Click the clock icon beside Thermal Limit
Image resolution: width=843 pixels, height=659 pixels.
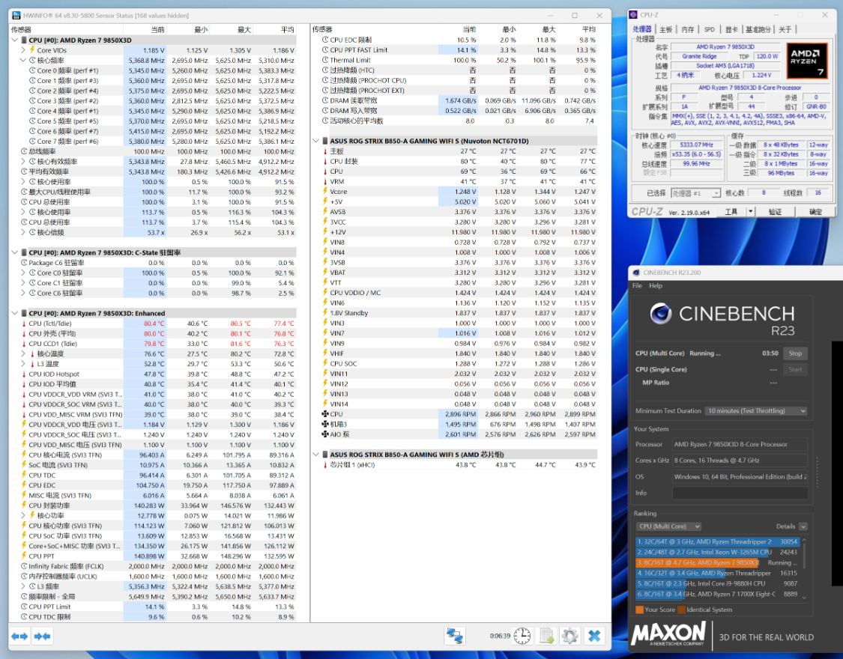pos(324,60)
